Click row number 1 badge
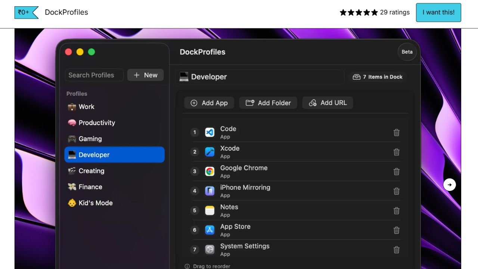This screenshot has height=269, width=478. click(195, 132)
